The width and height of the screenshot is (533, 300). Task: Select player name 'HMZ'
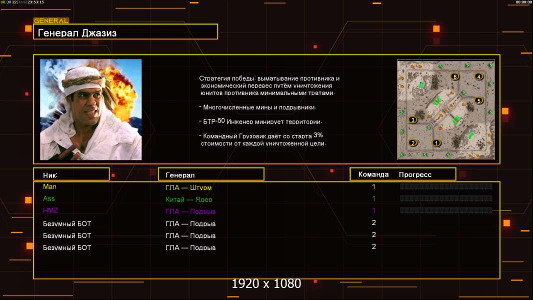point(50,210)
